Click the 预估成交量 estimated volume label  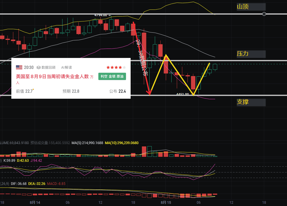50,143
